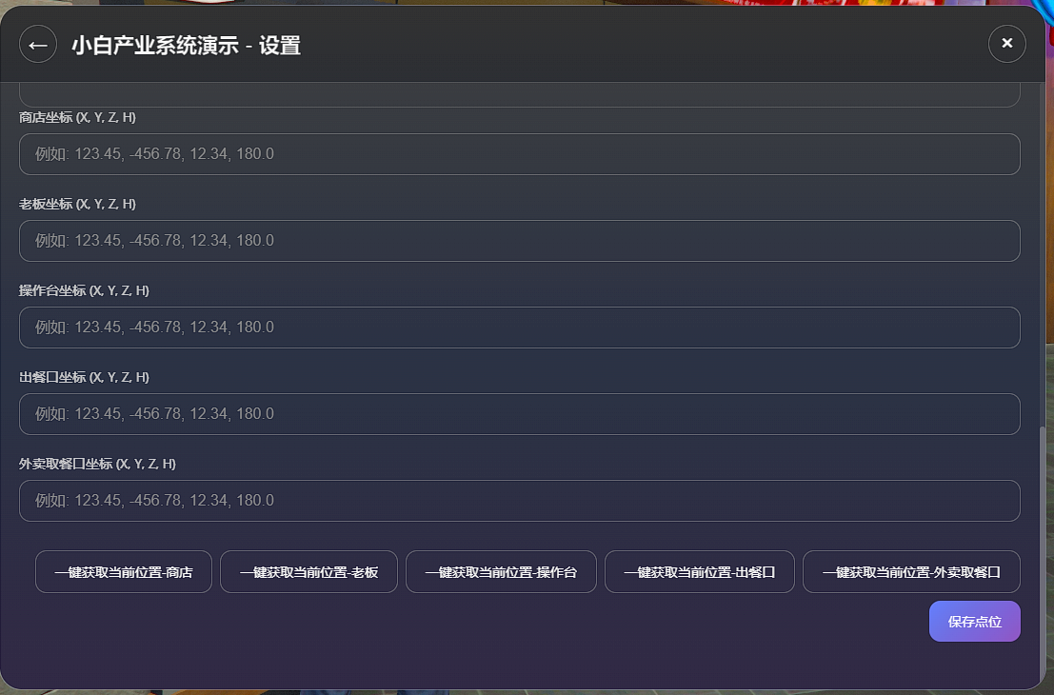Screen dimensions: 1054x695
Task: Focus the 出餐口坐标 input field
Action: click(520, 414)
